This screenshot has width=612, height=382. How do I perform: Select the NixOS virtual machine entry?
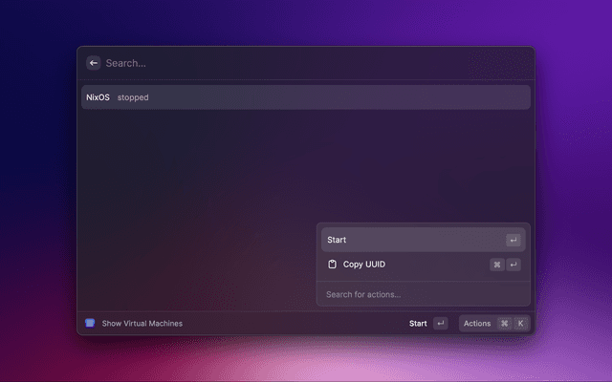pyautogui.click(x=98, y=97)
